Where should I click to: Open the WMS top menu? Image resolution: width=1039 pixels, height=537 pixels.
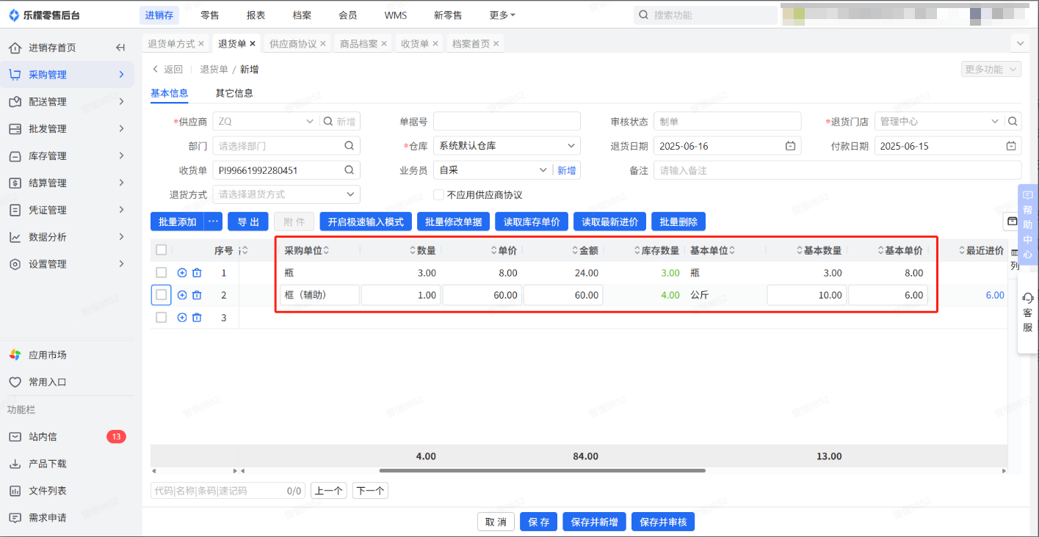[x=395, y=15]
